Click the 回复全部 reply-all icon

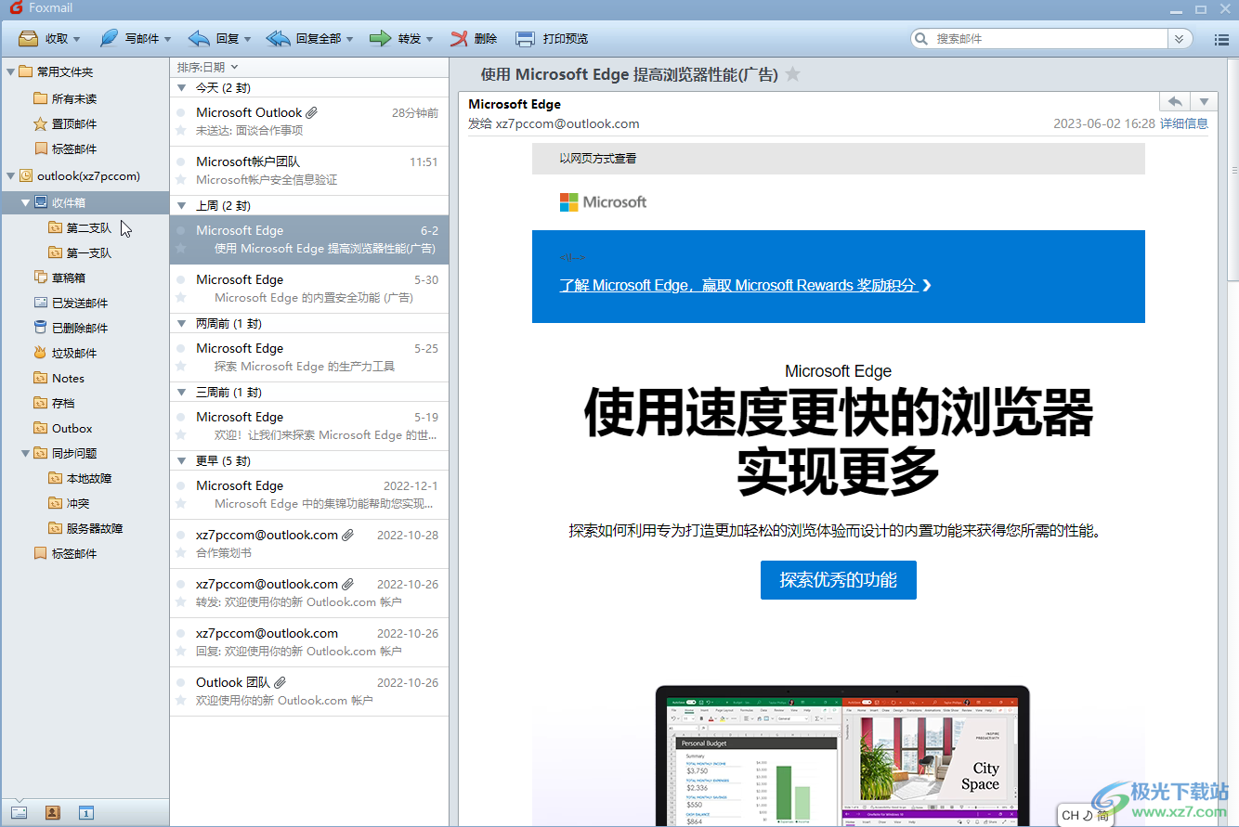pos(278,38)
